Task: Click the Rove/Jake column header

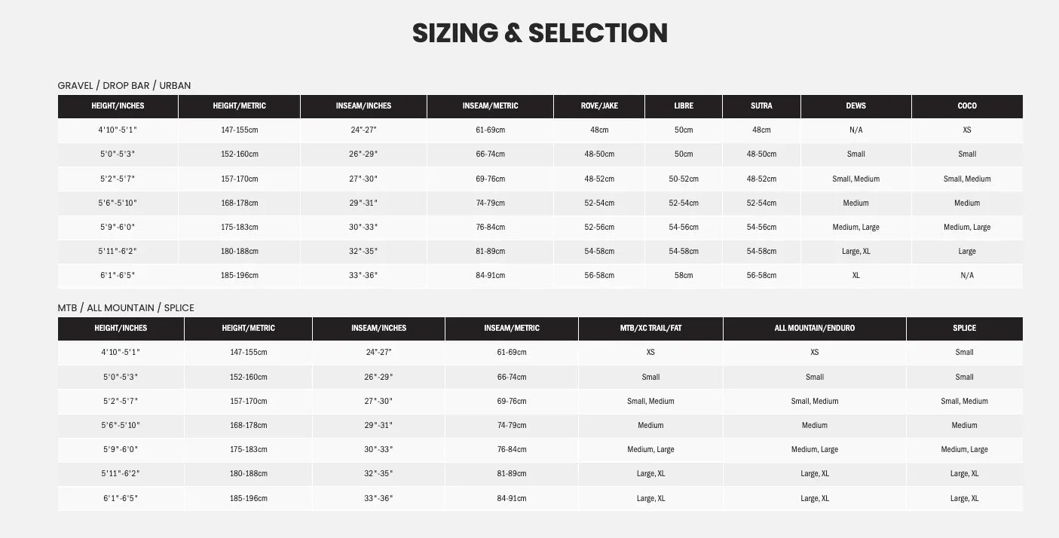Action: 599,106
